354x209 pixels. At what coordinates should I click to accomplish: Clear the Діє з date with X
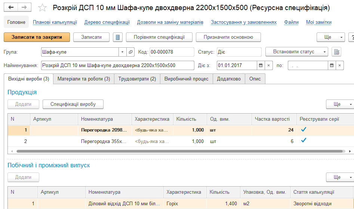point(269,66)
